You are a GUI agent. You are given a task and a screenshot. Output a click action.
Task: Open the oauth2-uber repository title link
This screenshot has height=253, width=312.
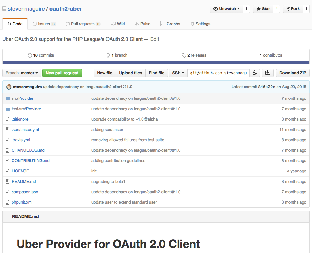click(x=66, y=9)
